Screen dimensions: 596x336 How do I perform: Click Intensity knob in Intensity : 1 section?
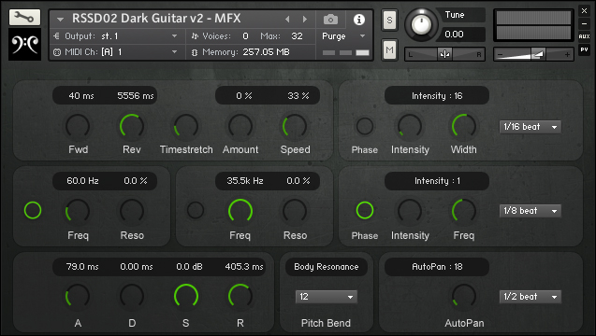(x=410, y=211)
